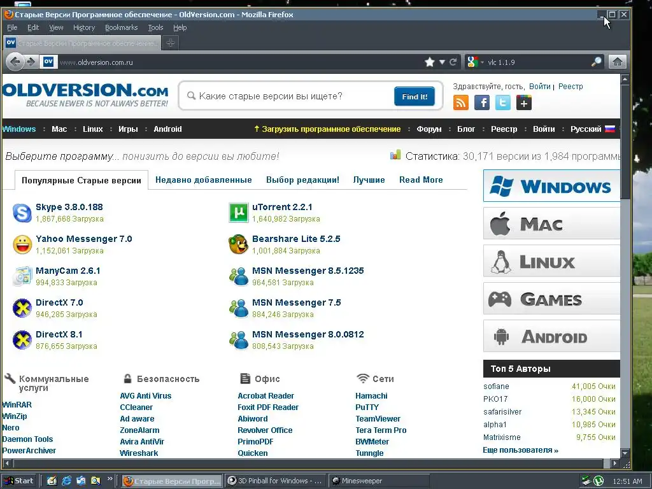Open the File menu
This screenshot has width=652, height=489.
click(12, 27)
